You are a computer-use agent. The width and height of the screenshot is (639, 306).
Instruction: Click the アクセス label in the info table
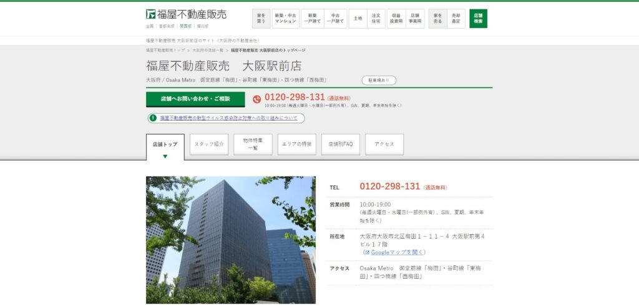click(339, 269)
